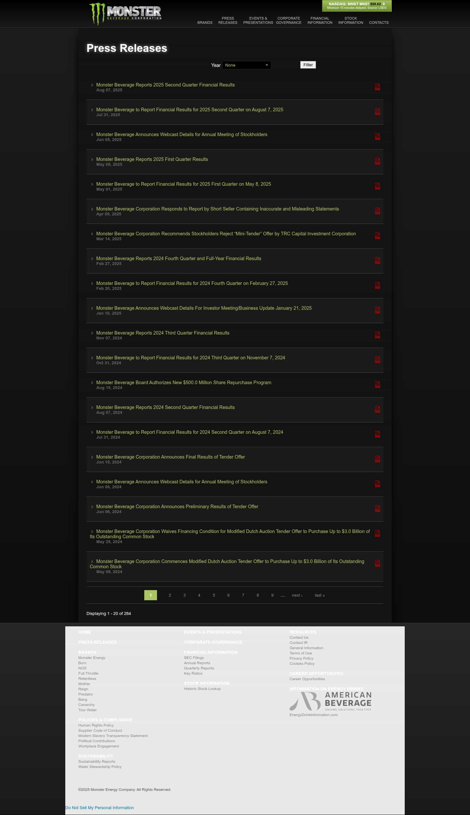Open 'Monster Beverage Reports 2025 First Quarter Results'
Screen dimensions: 470x815
click(x=152, y=159)
